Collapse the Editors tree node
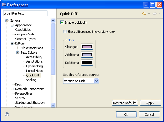 [12, 43]
